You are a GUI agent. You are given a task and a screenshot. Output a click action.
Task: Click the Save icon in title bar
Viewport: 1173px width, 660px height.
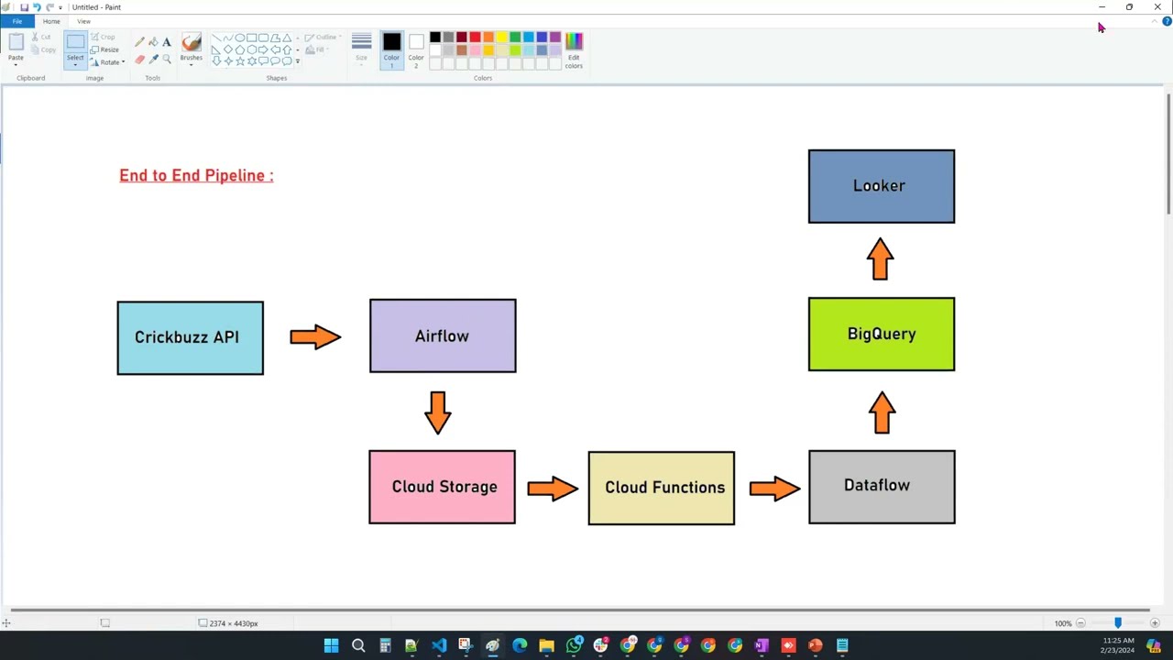[25, 7]
